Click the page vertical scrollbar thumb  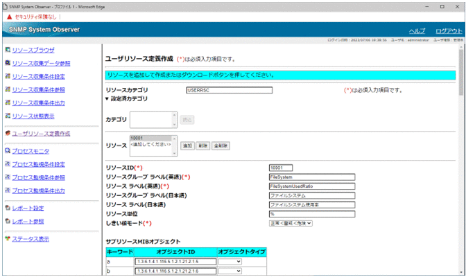tap(461, 73)
